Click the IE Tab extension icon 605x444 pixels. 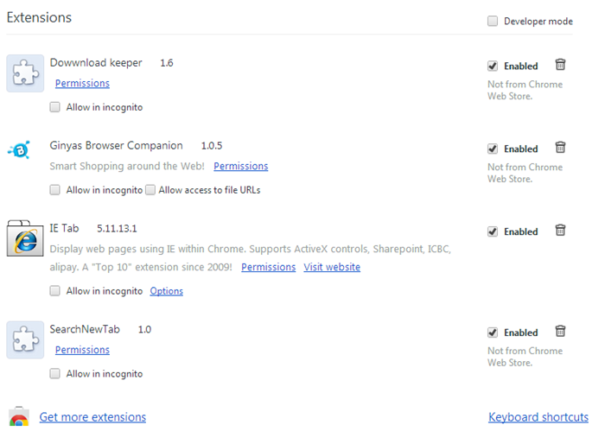(x=25, y=238)
